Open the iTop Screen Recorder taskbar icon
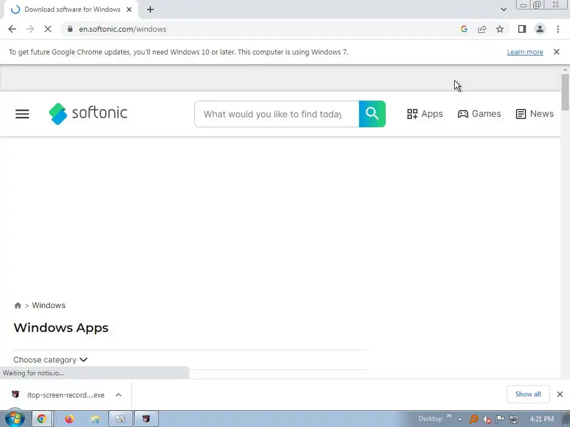Viewport: 570px width, 427px height. click(146, 419)
